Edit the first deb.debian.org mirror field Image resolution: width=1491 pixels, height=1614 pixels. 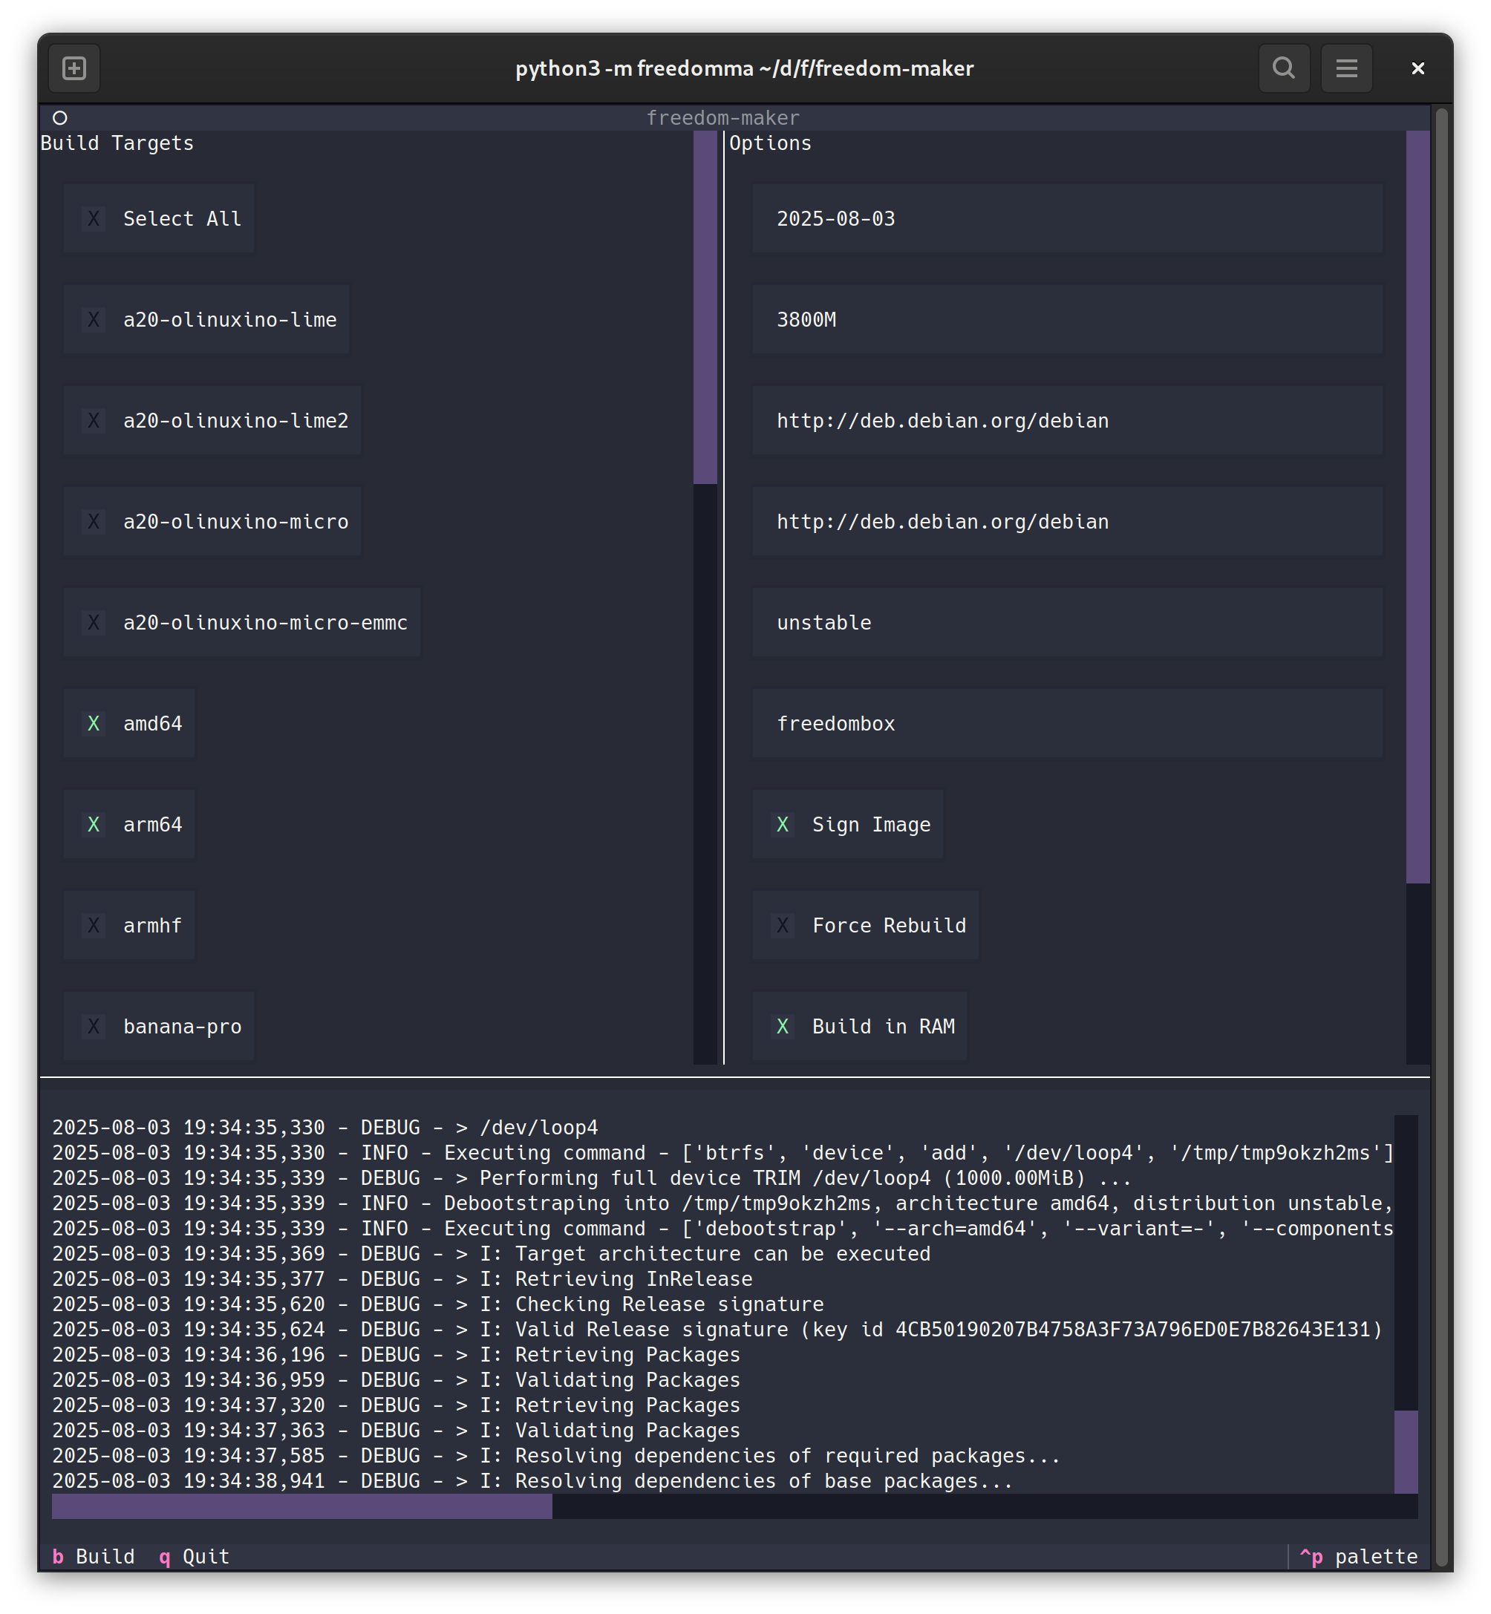pos(1066,420)
